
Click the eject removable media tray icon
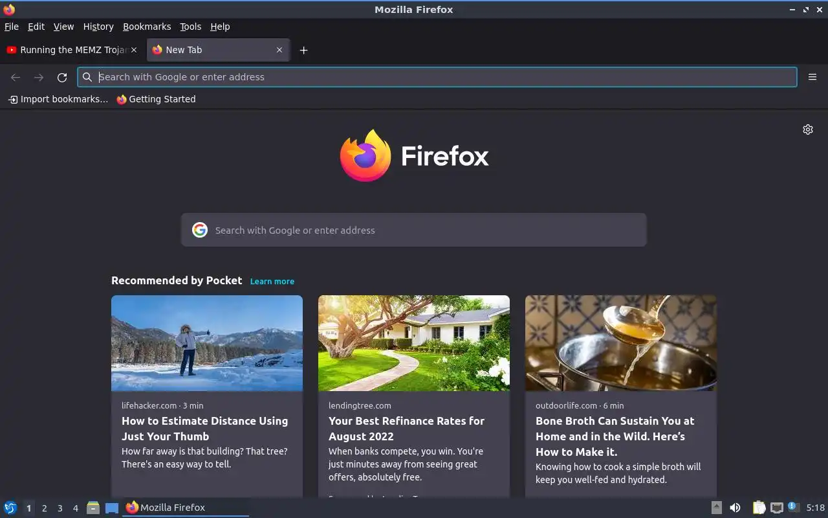tap(716, 508)
